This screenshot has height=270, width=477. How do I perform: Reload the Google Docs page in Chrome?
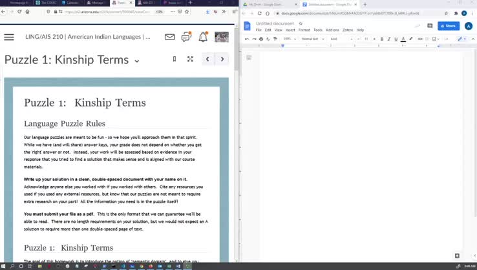click(259, 14)
